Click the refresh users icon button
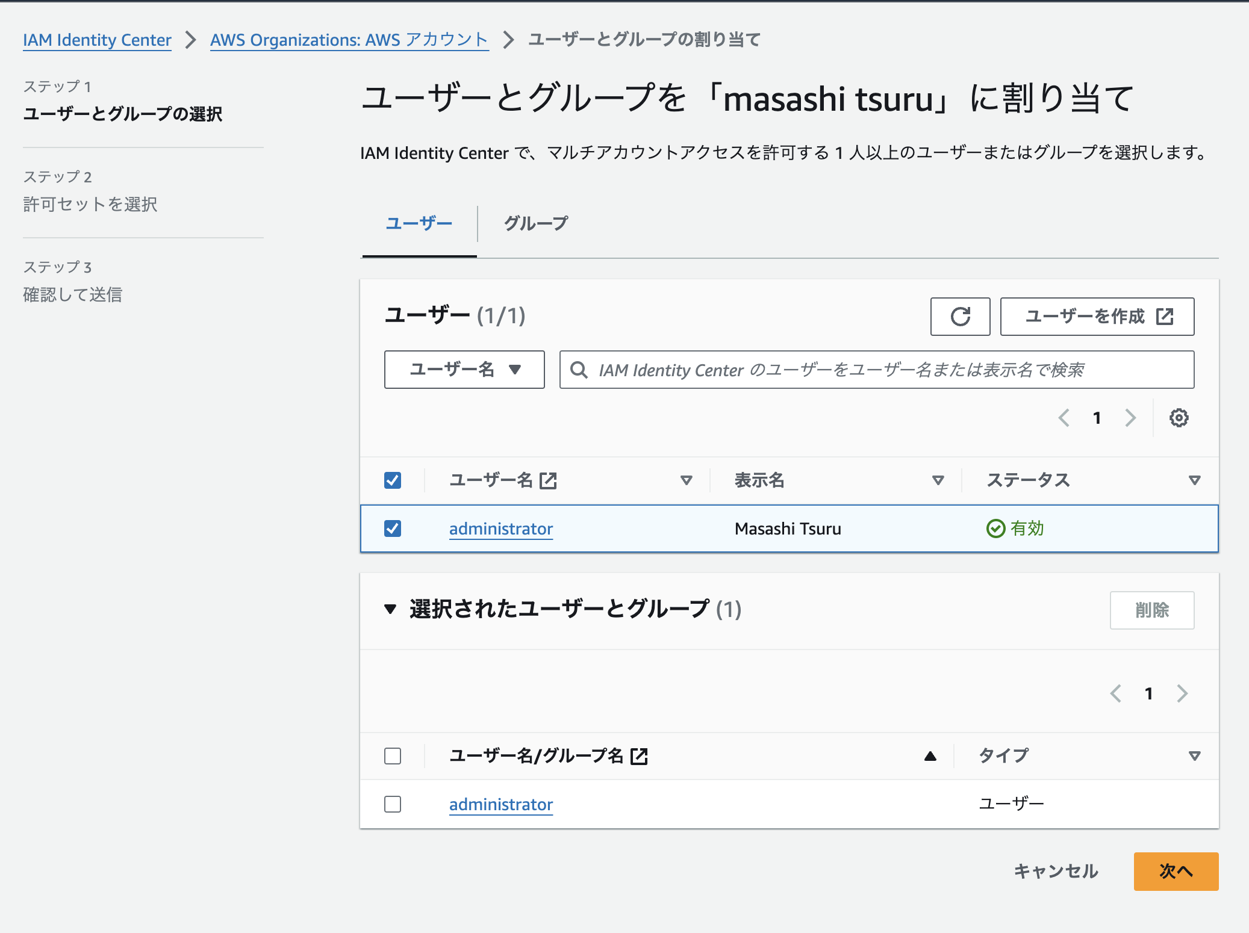This screenshot has height=933, width=1249. pos(960,317)
